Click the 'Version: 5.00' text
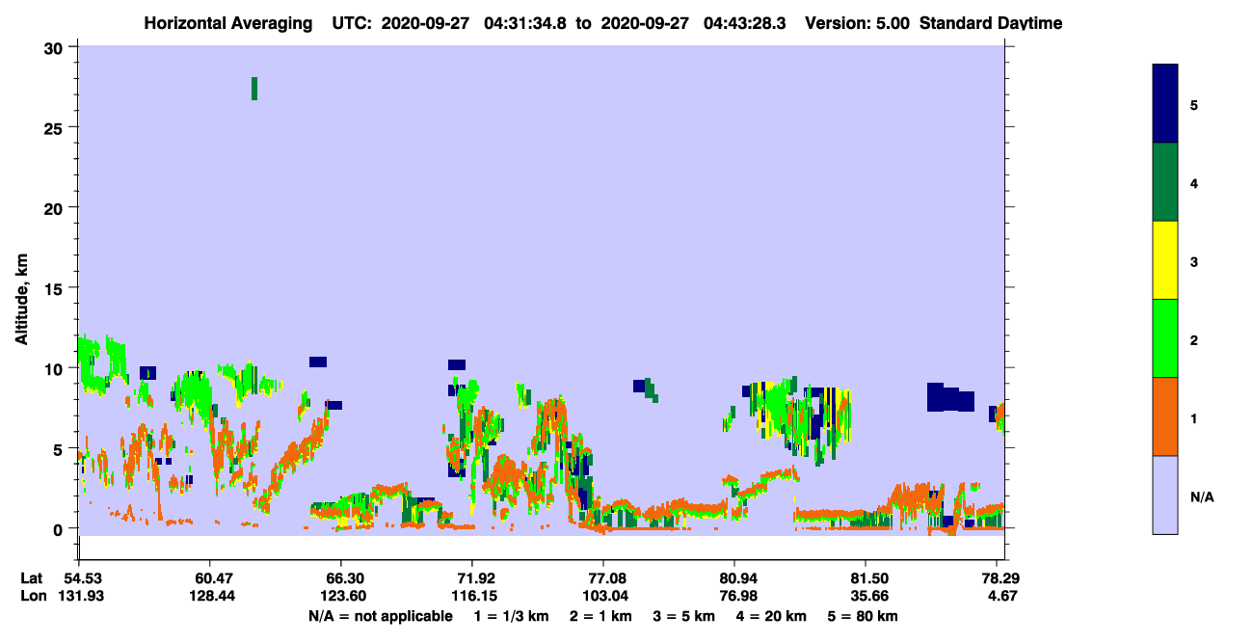The width and height of the screenshot is (1253, 643). click(x=856, y=23)
